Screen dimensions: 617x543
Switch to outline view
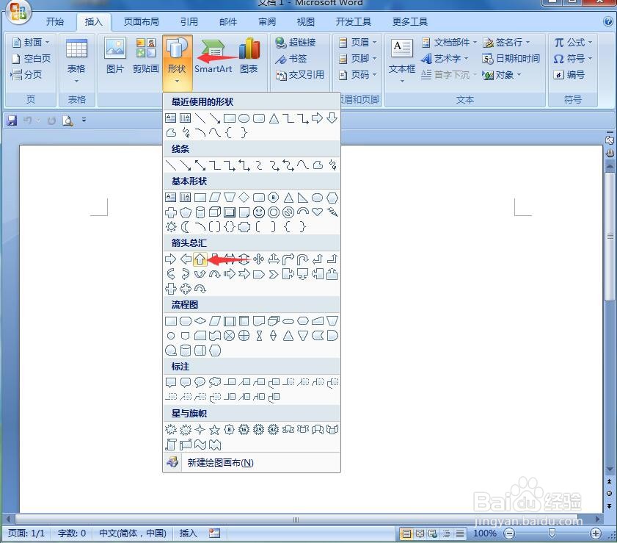coord(446,533)
